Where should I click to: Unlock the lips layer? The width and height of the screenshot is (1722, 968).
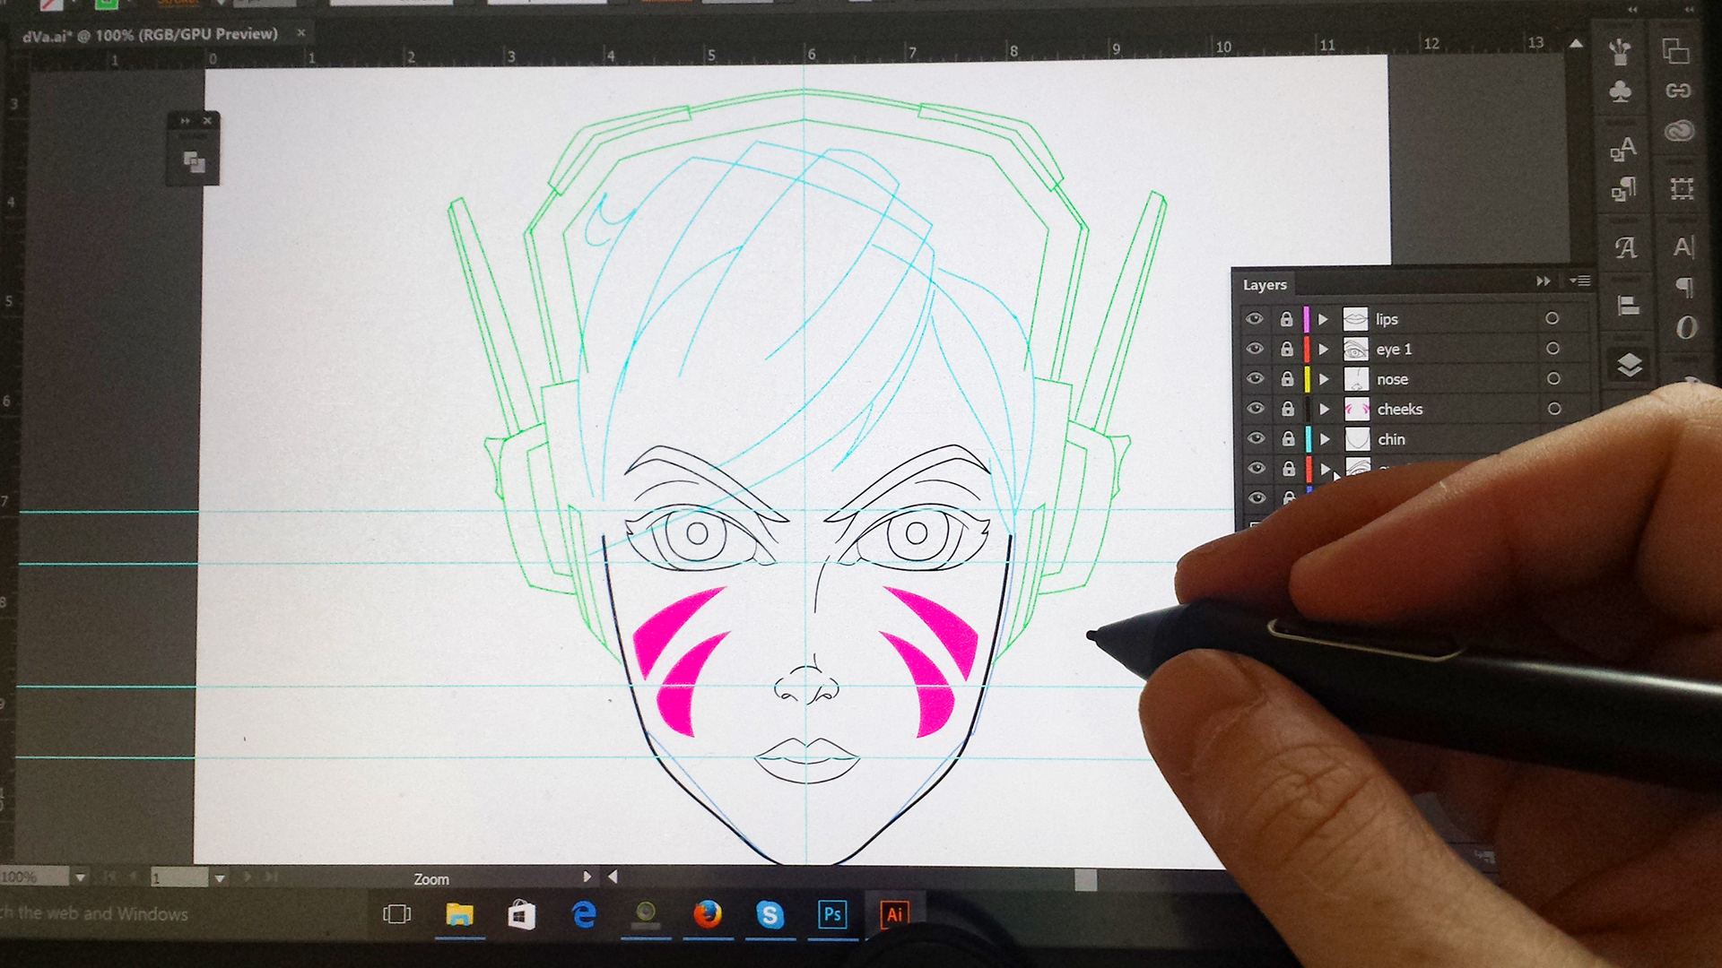point(1286,319)
